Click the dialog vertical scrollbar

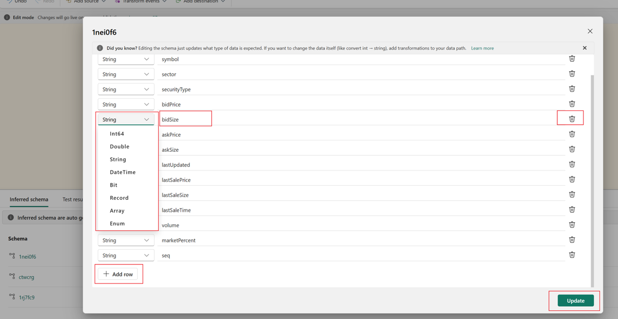[x=592, y=180]
